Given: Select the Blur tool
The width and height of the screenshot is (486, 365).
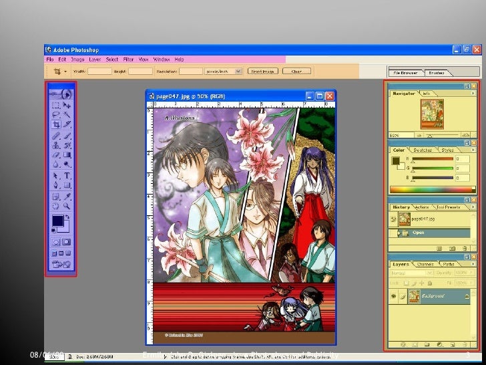Looking at the screenshot, I should tap(56, 164).
